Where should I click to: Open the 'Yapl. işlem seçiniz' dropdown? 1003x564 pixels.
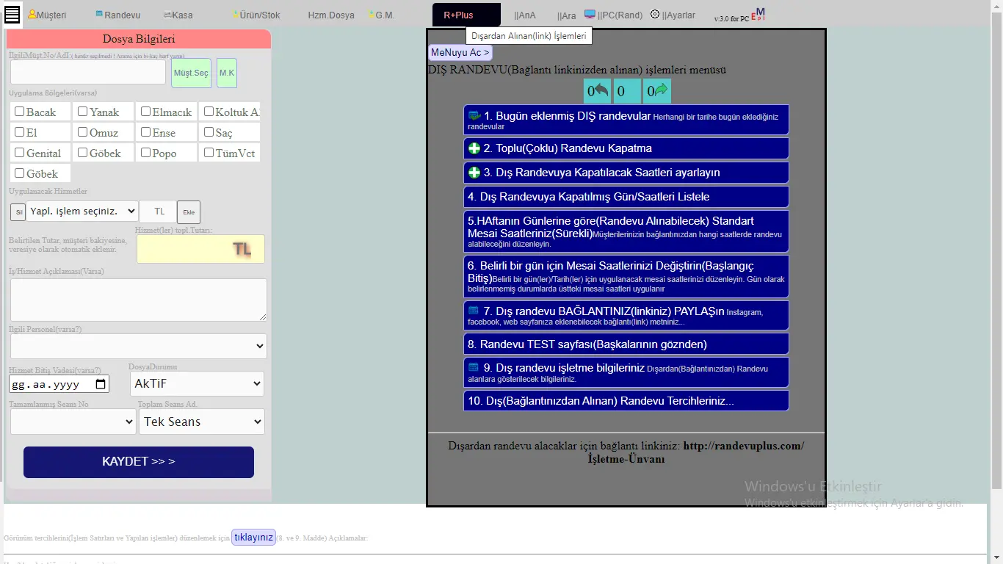(x=82, y=211)
